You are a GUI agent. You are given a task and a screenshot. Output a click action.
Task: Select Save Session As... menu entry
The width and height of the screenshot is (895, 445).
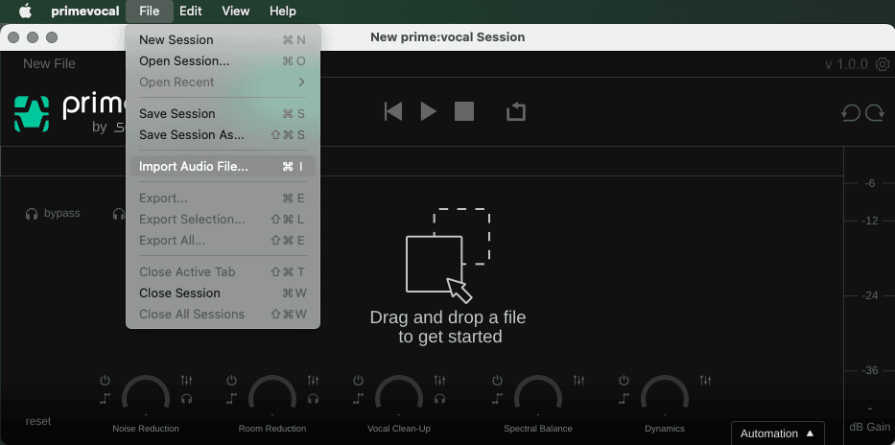coord(223,134)
